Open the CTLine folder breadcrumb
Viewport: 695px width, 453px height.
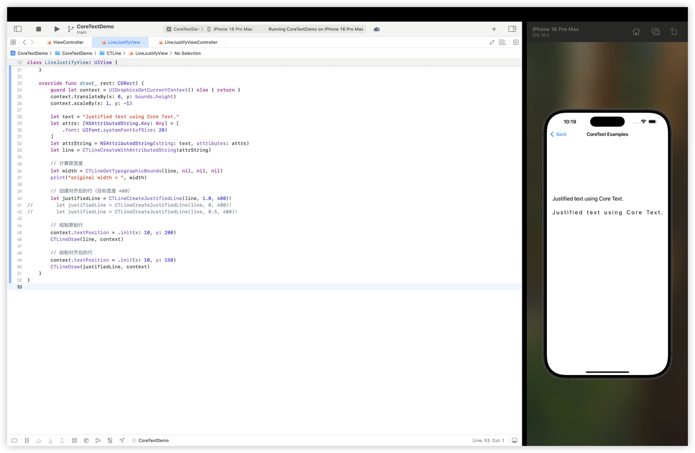110,53
